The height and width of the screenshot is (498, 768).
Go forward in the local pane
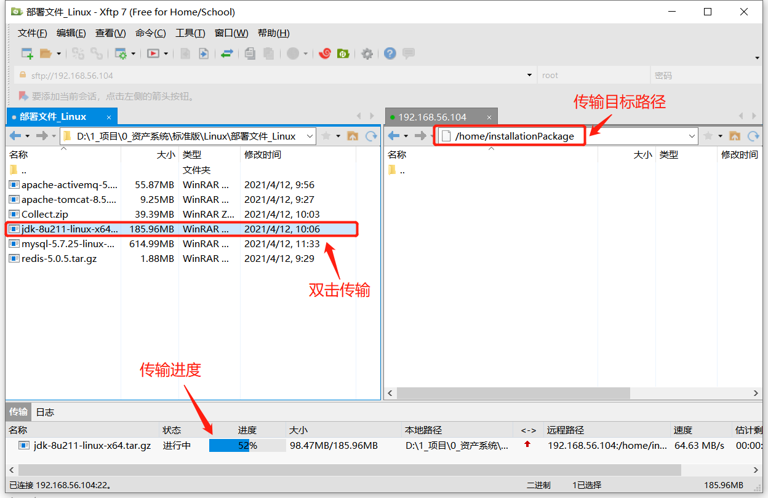(42, 136)
